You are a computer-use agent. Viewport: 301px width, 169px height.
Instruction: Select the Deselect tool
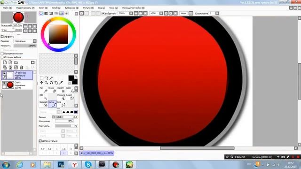tap(44, 104)
